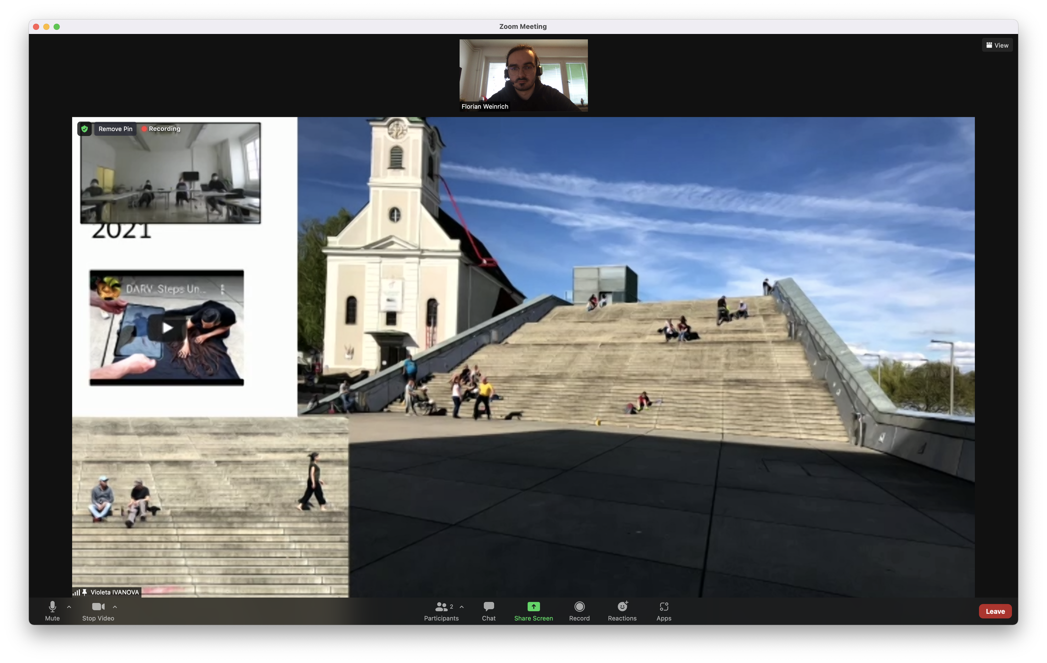Open Reactions emoji menu
1047x663 pixels.
point(622,610)
